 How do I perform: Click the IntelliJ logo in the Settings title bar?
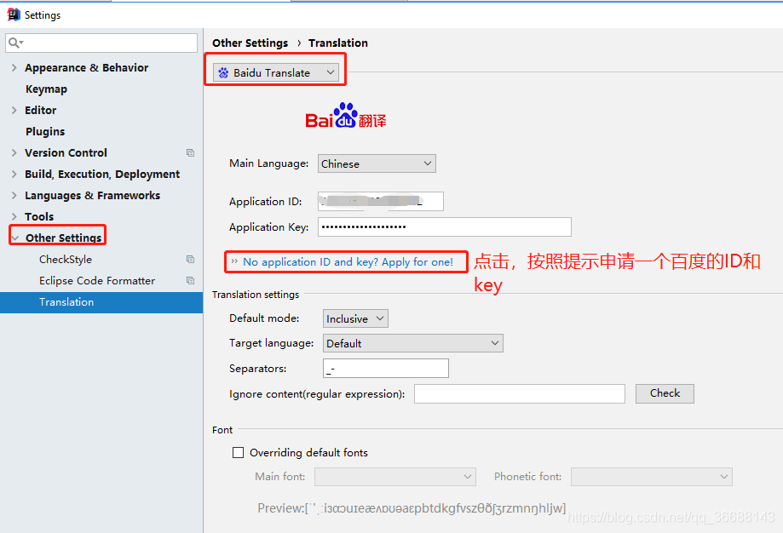pos(14,15)
